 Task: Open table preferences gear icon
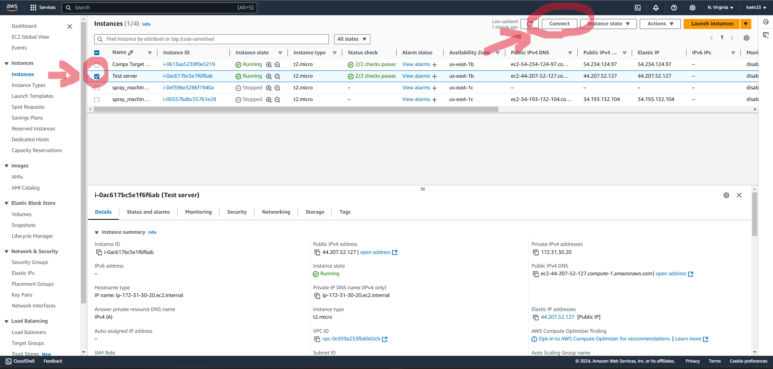[746, 38]
